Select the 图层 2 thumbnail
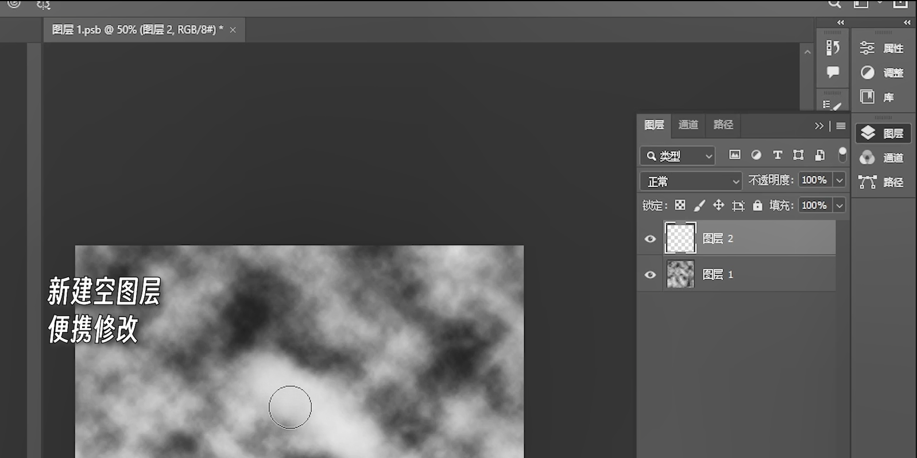 pos(680,238)
